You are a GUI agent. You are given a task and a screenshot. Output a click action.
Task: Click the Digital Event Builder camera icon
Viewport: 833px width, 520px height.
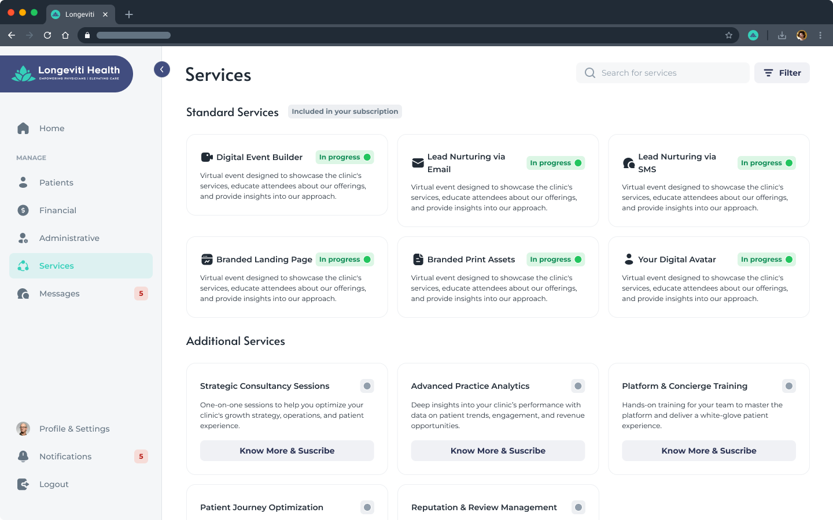[x=207, y=157]
